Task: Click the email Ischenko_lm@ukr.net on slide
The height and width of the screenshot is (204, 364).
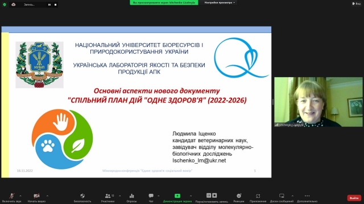Action: 199,160
